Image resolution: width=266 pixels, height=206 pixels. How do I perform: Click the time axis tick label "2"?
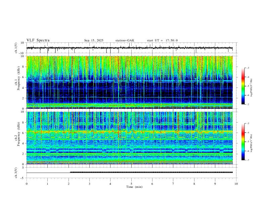(69, 184)
